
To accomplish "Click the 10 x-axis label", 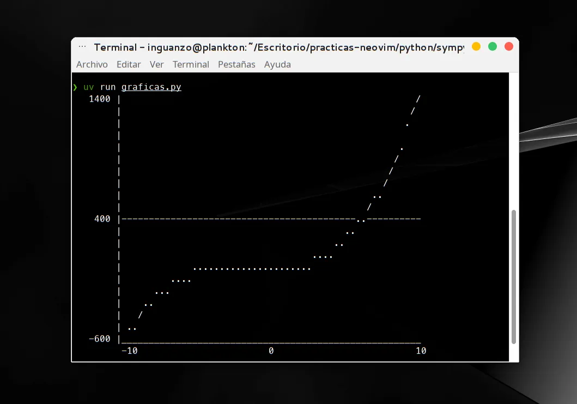I will [421, 351].
